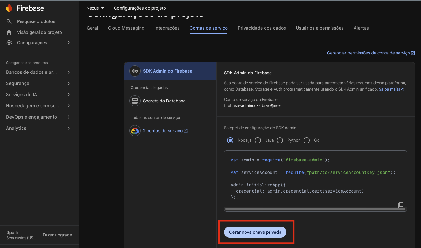The image size is (421, 248).
Task: Click the Google Cloud logo icon
Action: 135,131
